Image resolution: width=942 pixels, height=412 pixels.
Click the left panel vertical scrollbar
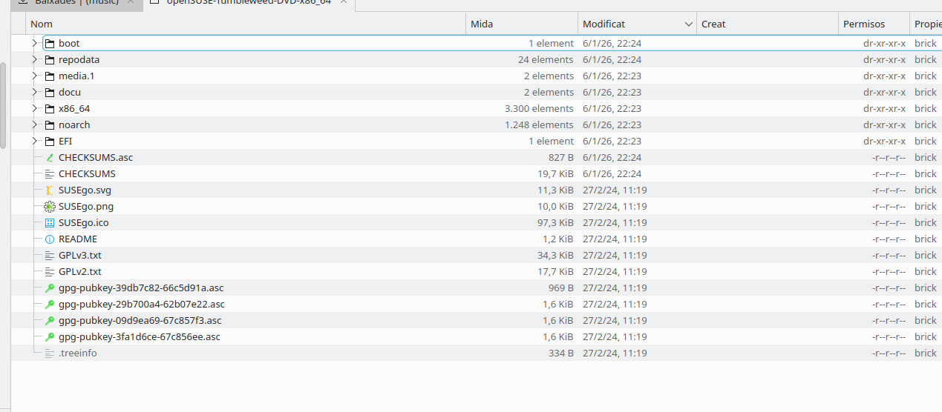[3, 104]
